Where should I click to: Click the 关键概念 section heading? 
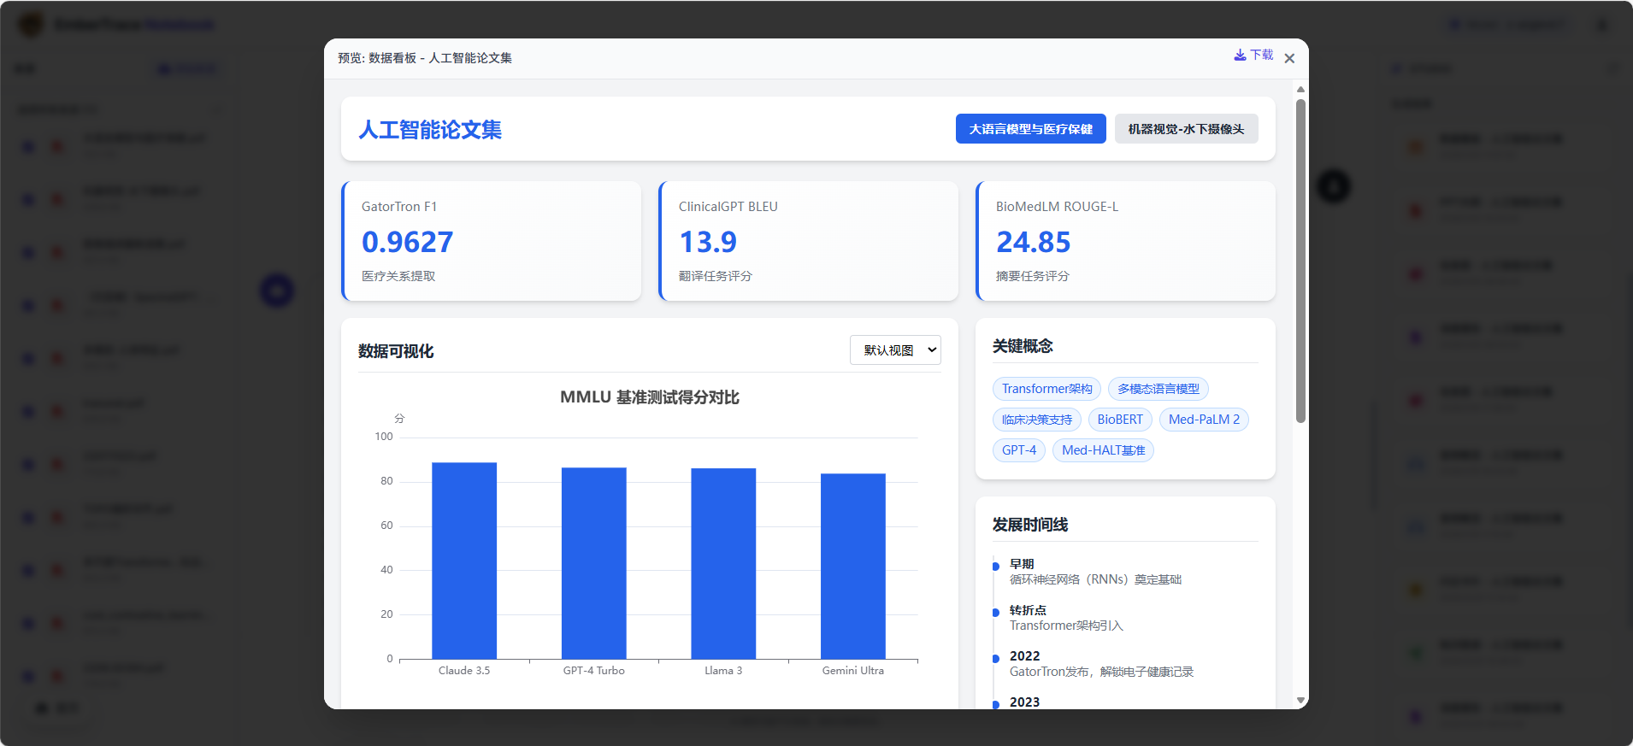coord(1023,346)
